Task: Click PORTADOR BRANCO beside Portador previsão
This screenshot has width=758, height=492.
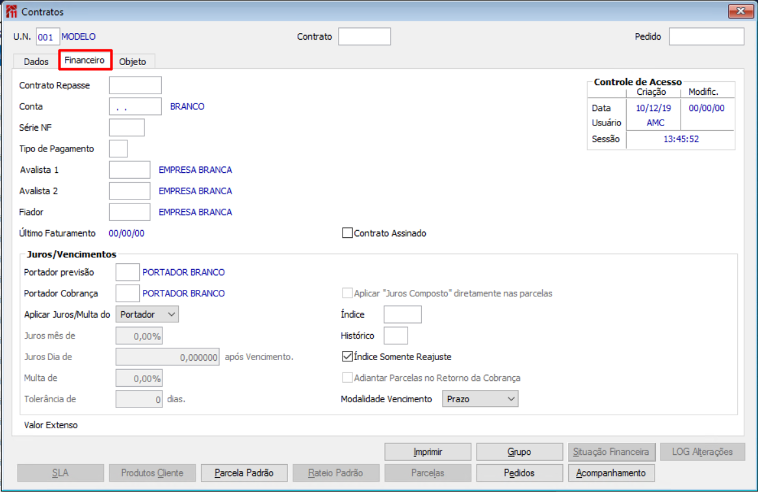Action: point(184,272)
